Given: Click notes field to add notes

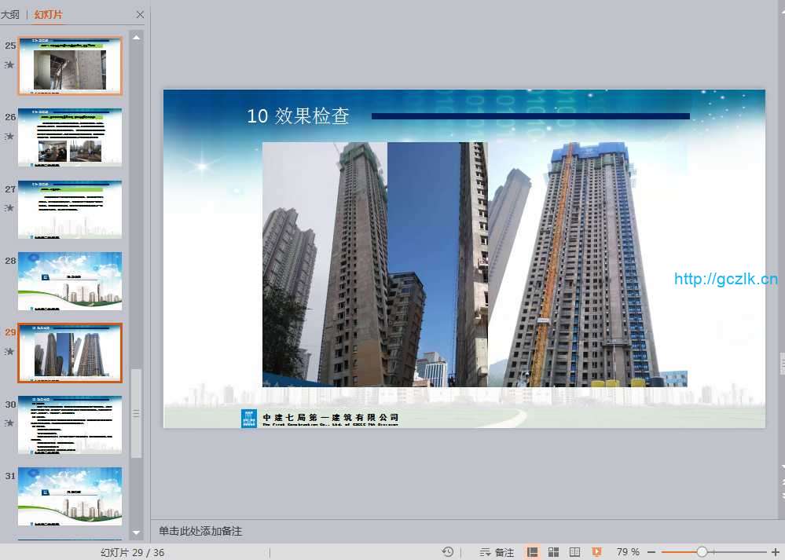Looking at the screenshot, I should point(200,532).
